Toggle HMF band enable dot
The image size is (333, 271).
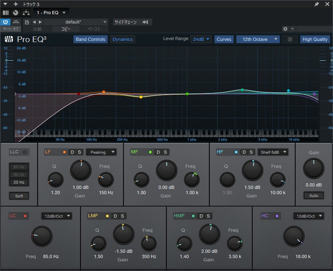193,216
